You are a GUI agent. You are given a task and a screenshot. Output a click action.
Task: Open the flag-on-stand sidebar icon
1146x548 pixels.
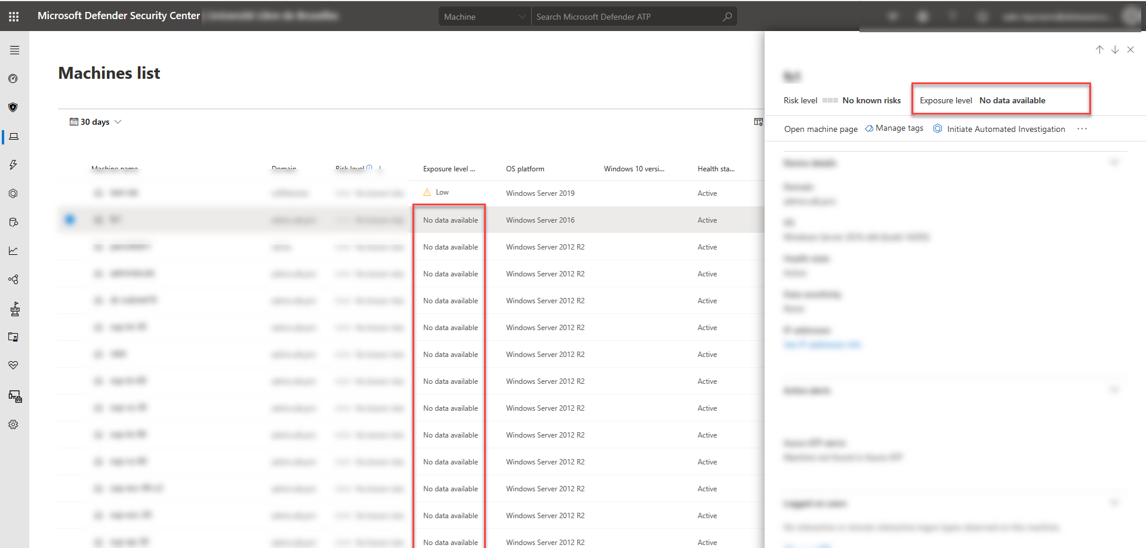point(15,309)
